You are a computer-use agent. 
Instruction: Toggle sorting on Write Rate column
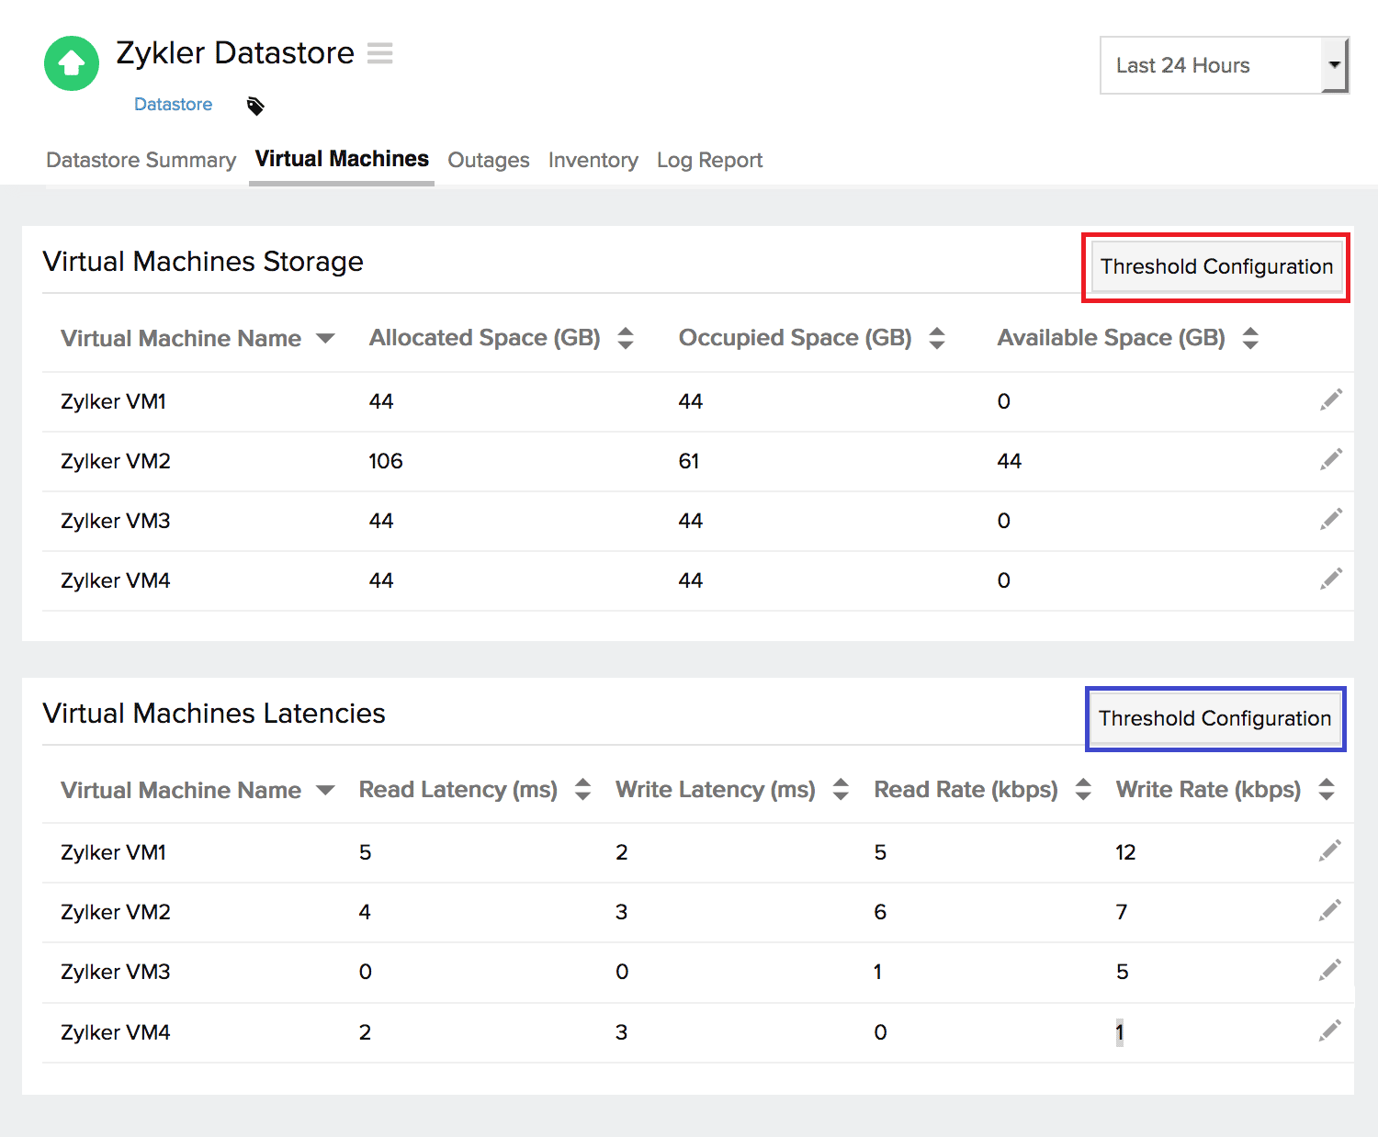[x=1327, y=789]
